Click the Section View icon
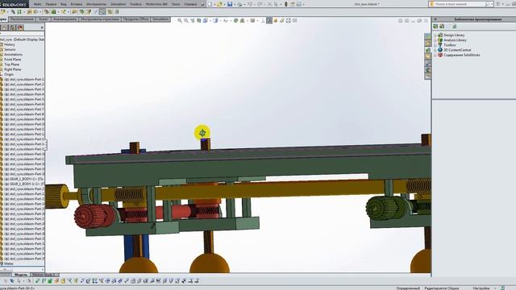Image resolution: width=516 pixels, height=290 pixels. [x=199, y=20]
